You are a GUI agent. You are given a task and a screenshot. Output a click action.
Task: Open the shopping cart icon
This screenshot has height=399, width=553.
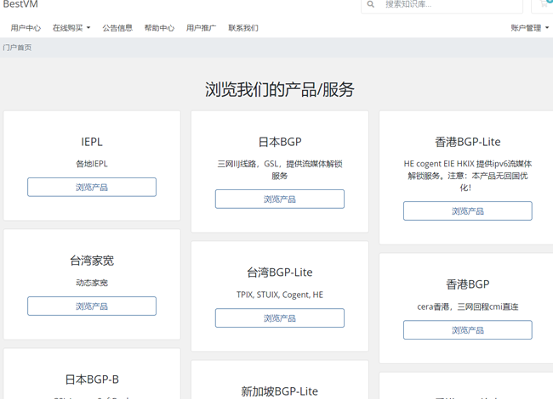(544, 4)
